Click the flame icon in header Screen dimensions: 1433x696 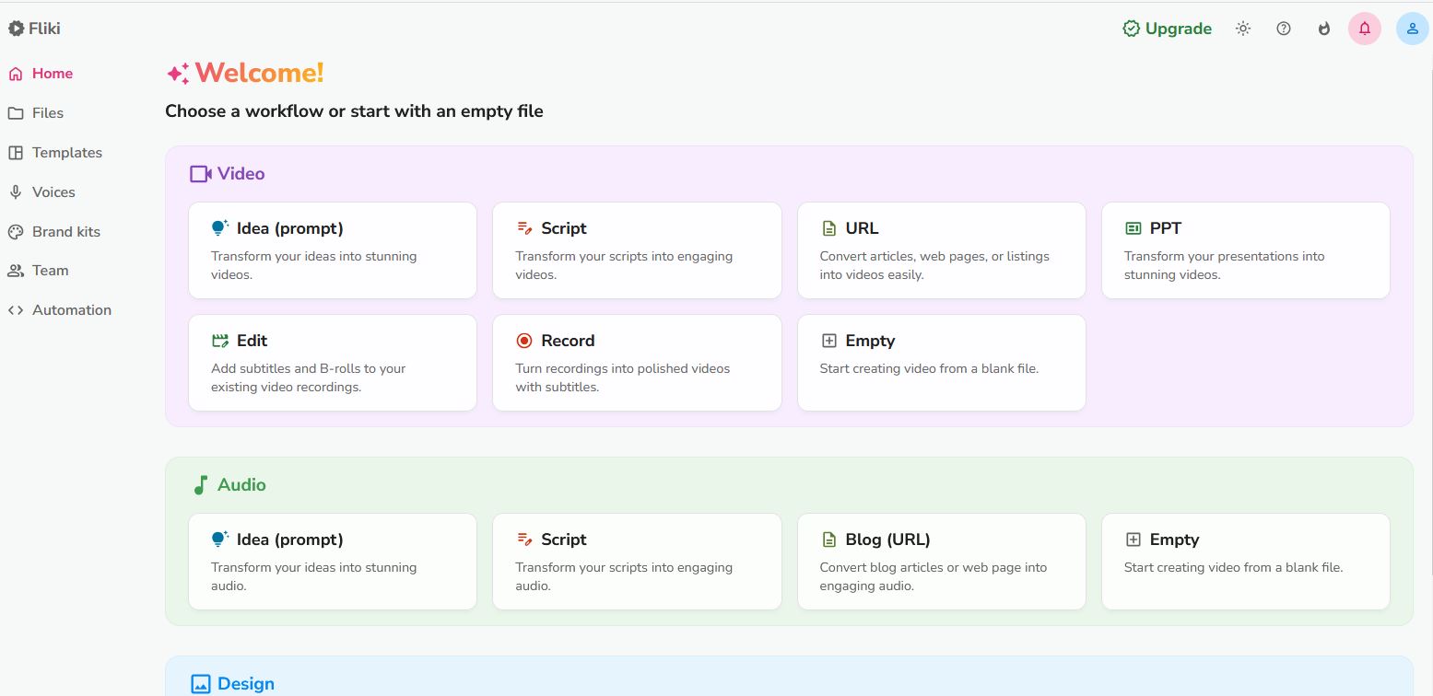tap(1324, 29)
